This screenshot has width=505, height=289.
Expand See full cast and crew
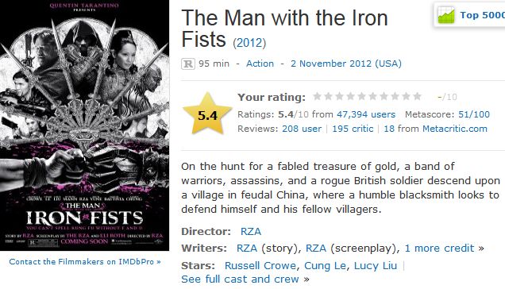240,279
